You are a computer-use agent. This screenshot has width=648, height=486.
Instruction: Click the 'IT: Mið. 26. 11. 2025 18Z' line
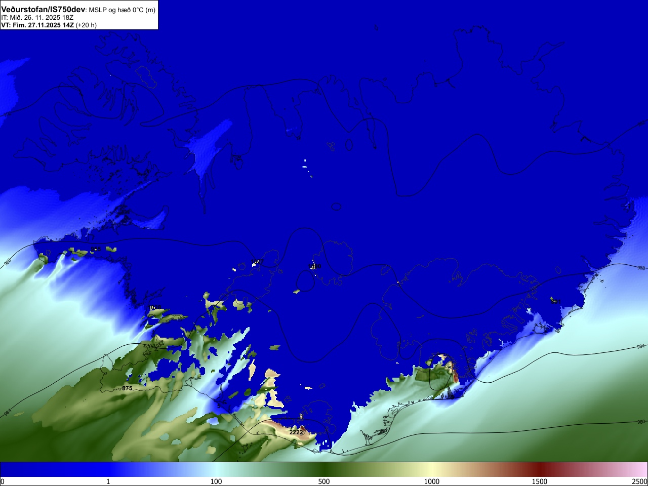[37, 18]
